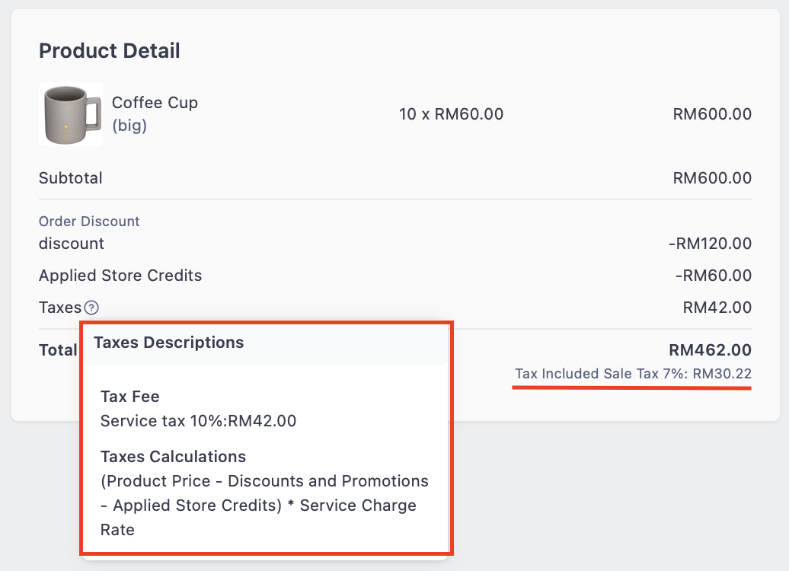789x571 pixels.
Task: Click the Taxes Calculations heading
Action: (x=173, y=457)
